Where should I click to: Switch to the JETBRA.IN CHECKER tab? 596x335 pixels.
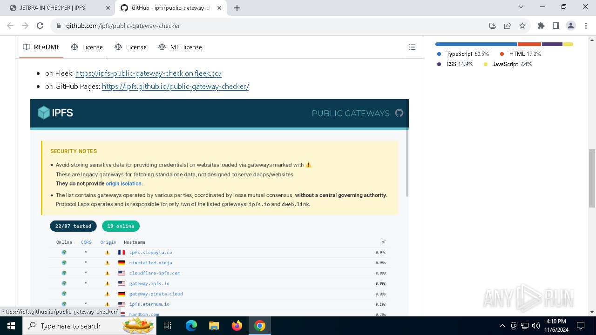tap(59, 8)
